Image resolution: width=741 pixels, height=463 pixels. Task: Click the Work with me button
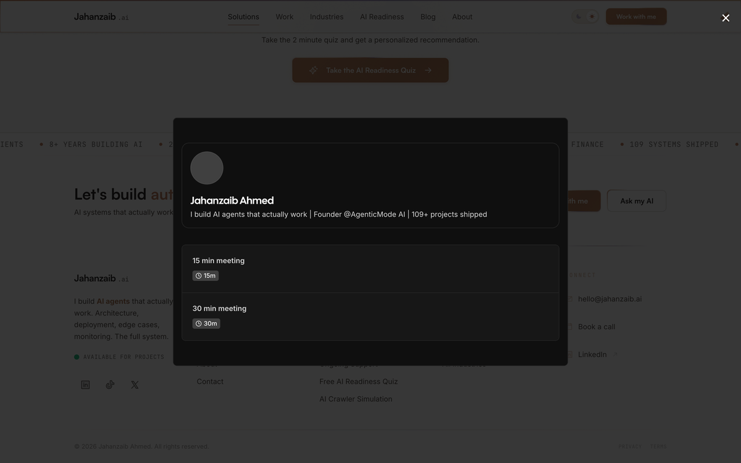(635, 17)
